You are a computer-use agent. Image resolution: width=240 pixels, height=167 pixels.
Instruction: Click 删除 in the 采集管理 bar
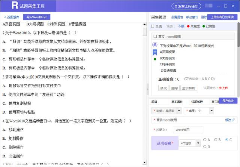click(204, 17)
